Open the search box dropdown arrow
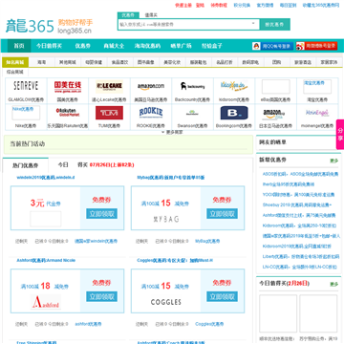This screenshot has height=344, width=344. [253, 23]
